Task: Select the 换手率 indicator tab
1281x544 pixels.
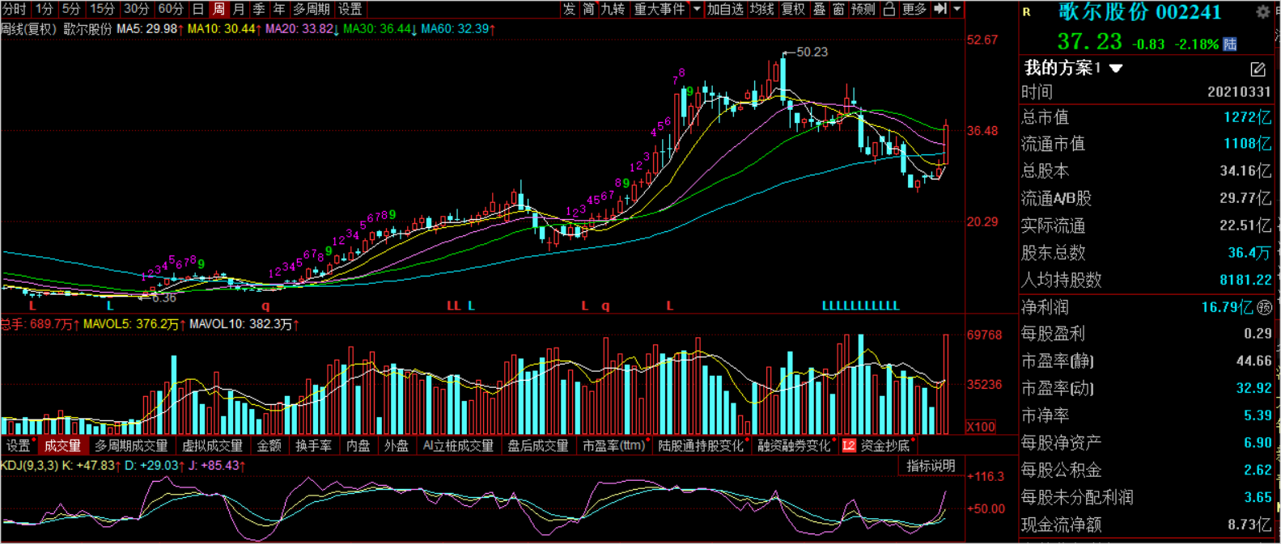Action: coord(314,445)
